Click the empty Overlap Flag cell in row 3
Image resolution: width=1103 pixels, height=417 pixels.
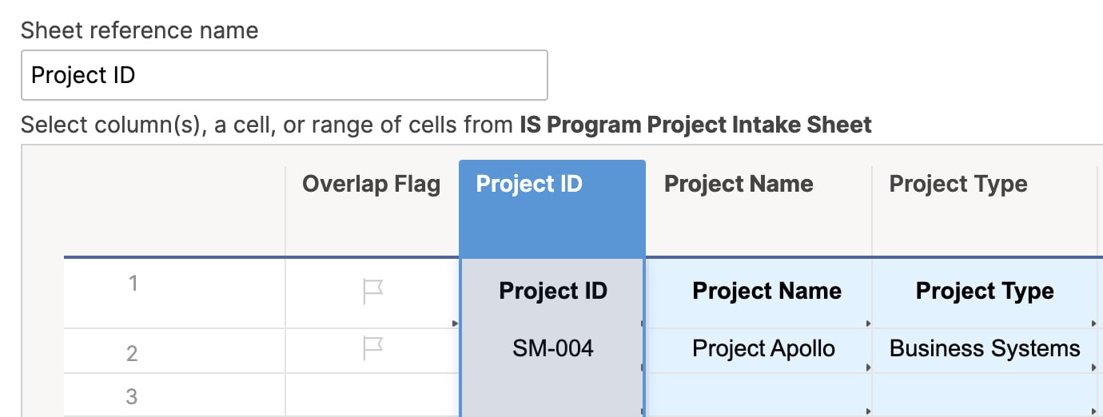coord(372,396)
